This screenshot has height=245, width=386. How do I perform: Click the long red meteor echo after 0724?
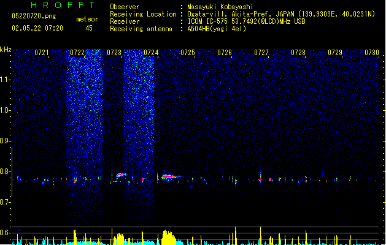coord(171,176)
